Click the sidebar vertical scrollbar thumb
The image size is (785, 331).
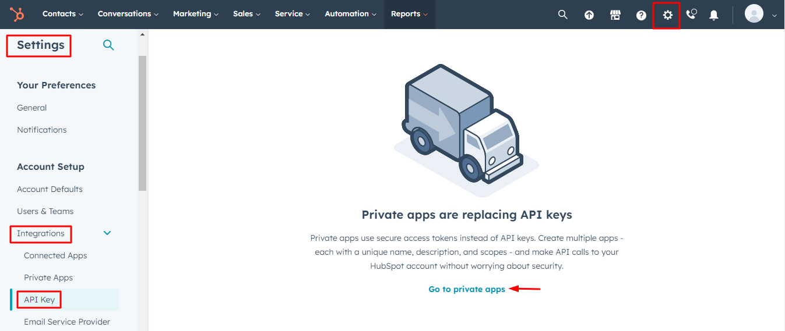(x=142, y=123)
